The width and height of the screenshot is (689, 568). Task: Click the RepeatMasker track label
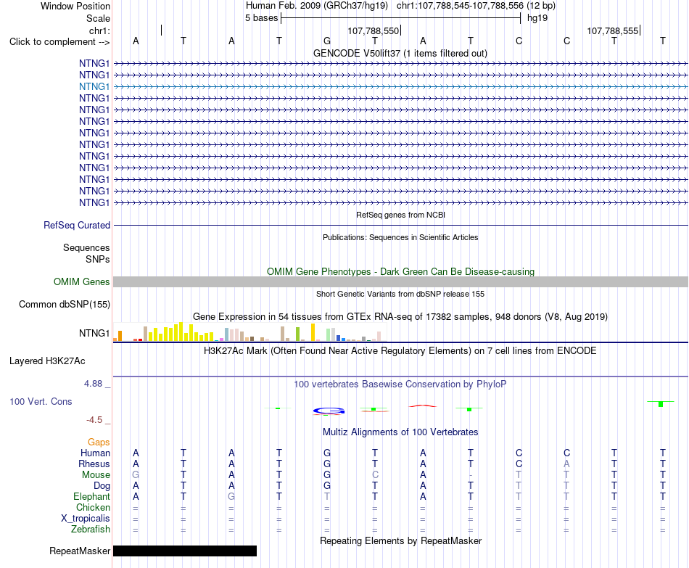pos(80,551)
